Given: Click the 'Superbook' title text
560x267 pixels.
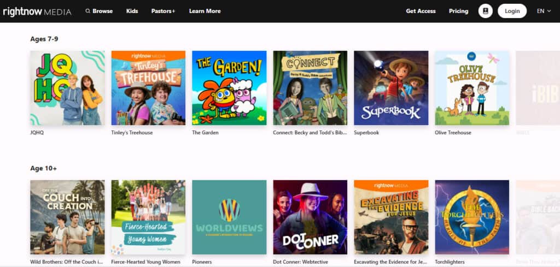Looking at the screenshot, I should [x=366, y=133].
